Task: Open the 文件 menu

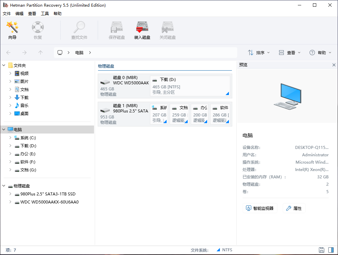Action: point(7,14)
